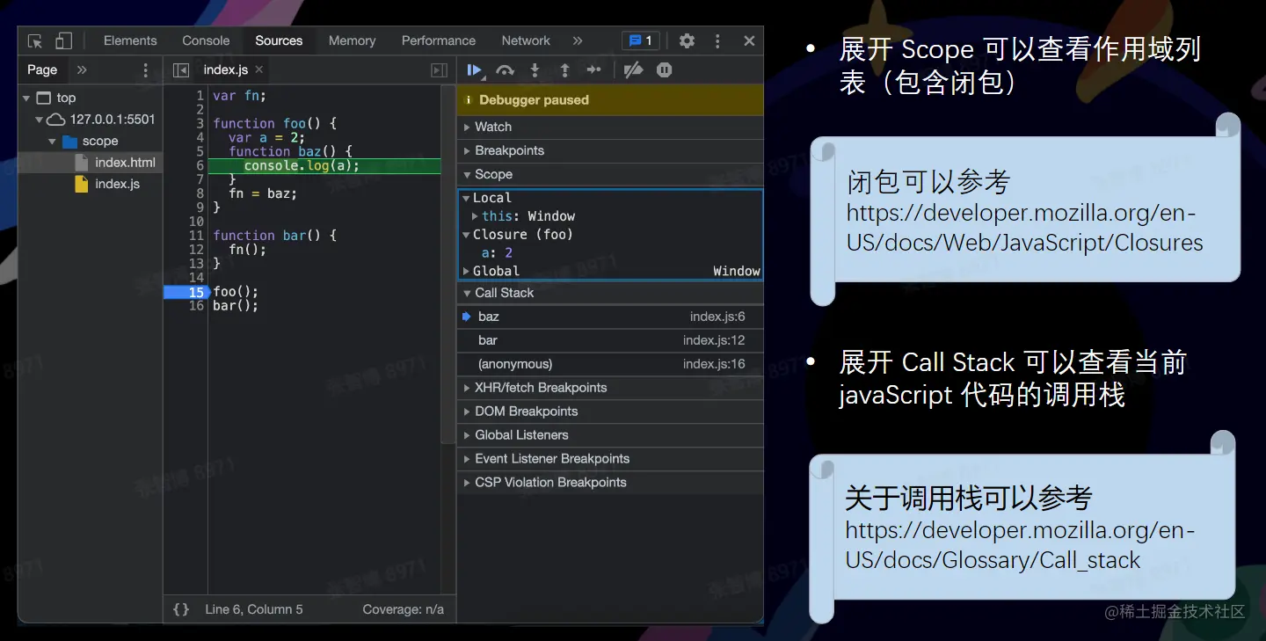Collapse the top frame tree node
Image resolution: width=1266 pixels, height=641 pixels.
[x=26, y=98]
